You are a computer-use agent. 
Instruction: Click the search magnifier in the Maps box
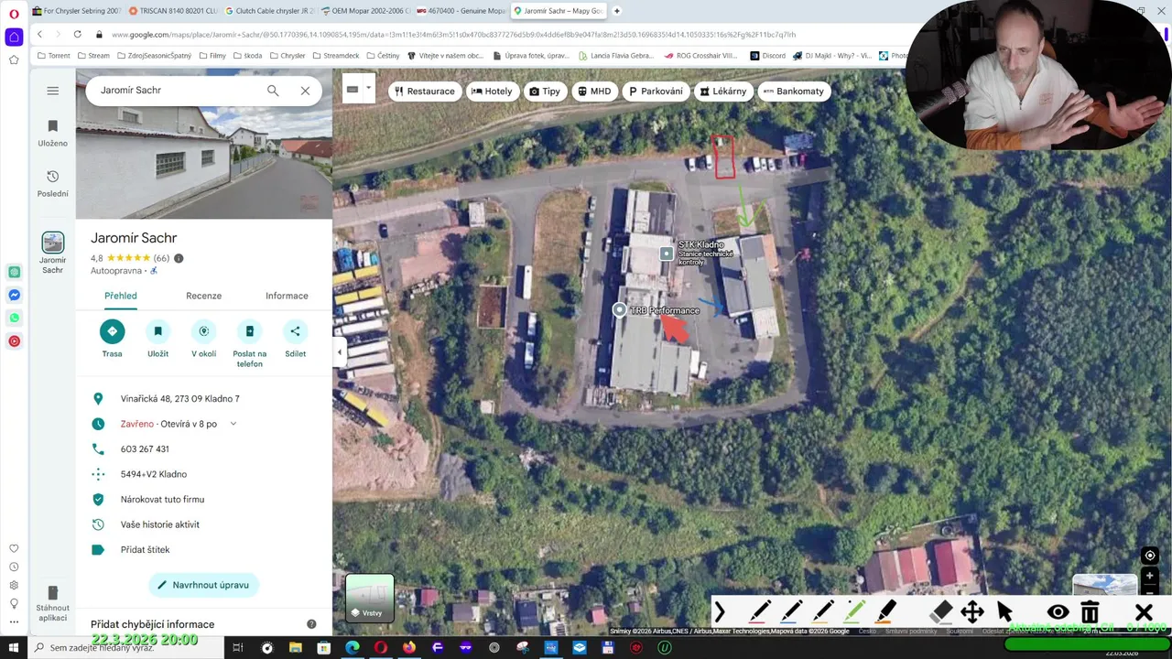tap(273, 91)
